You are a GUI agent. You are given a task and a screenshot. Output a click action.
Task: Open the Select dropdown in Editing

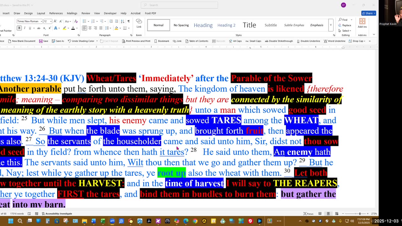[x=345, y=30]
